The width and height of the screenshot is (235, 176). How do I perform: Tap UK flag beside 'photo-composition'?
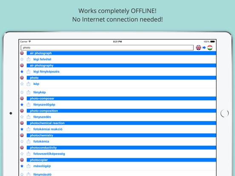(x=22, y=111)
